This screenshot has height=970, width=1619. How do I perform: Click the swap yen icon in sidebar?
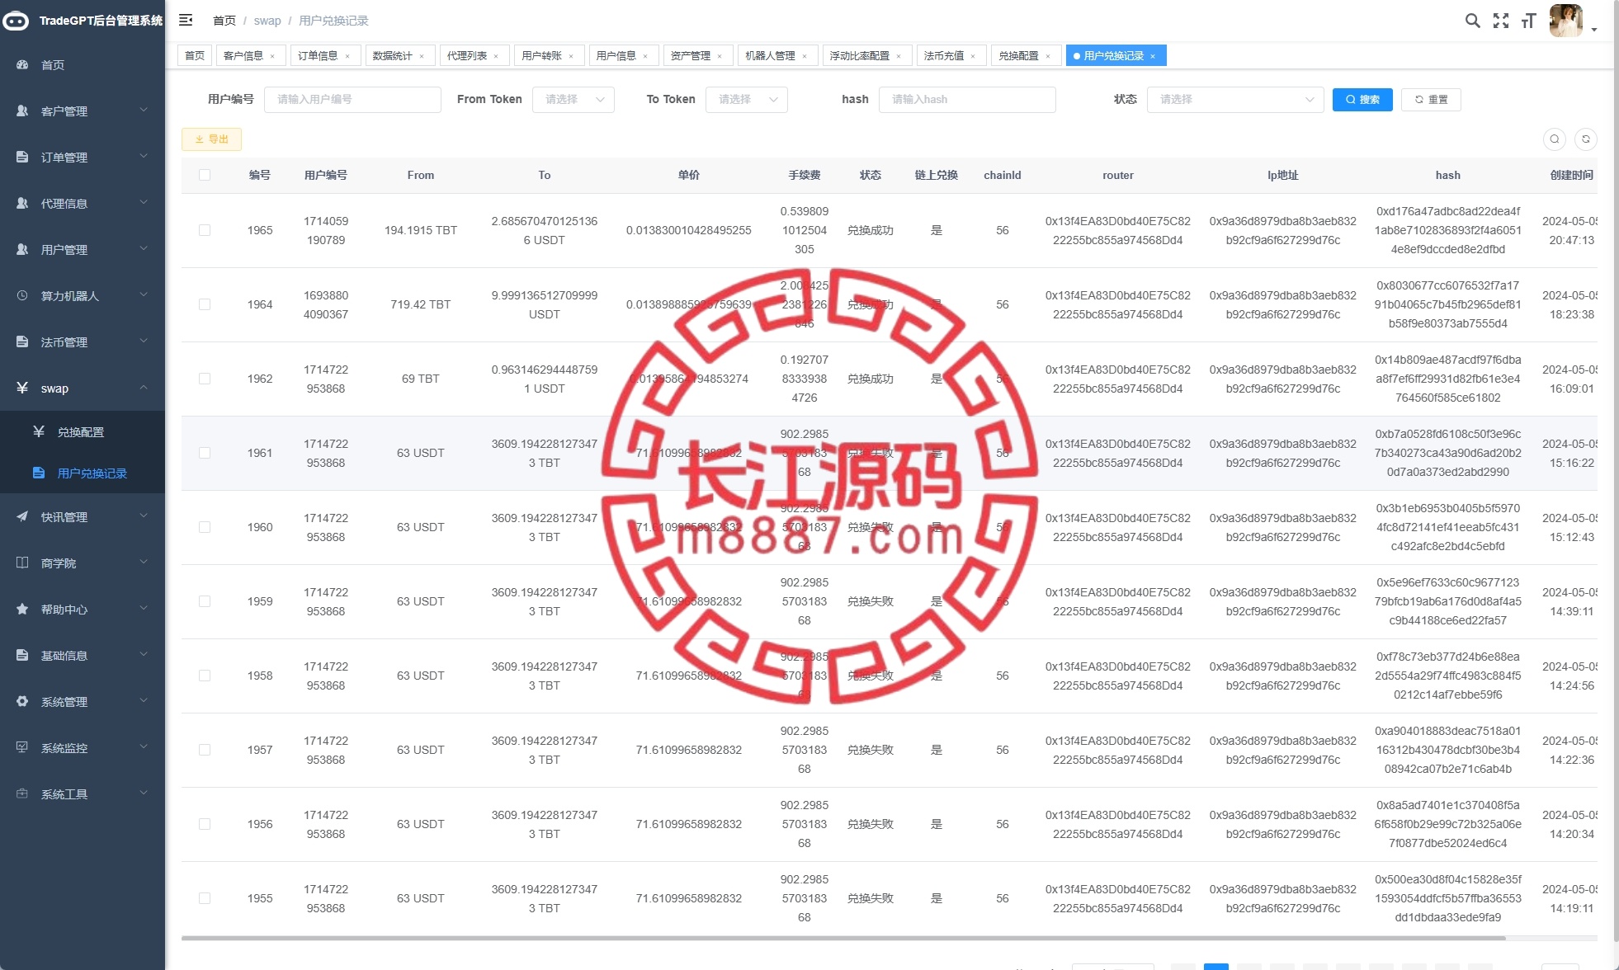[x=22, y=388]
